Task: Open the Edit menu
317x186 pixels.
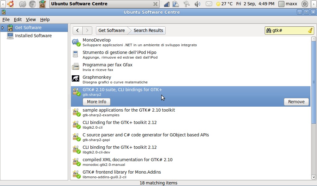Action: (x=18, y=20)
